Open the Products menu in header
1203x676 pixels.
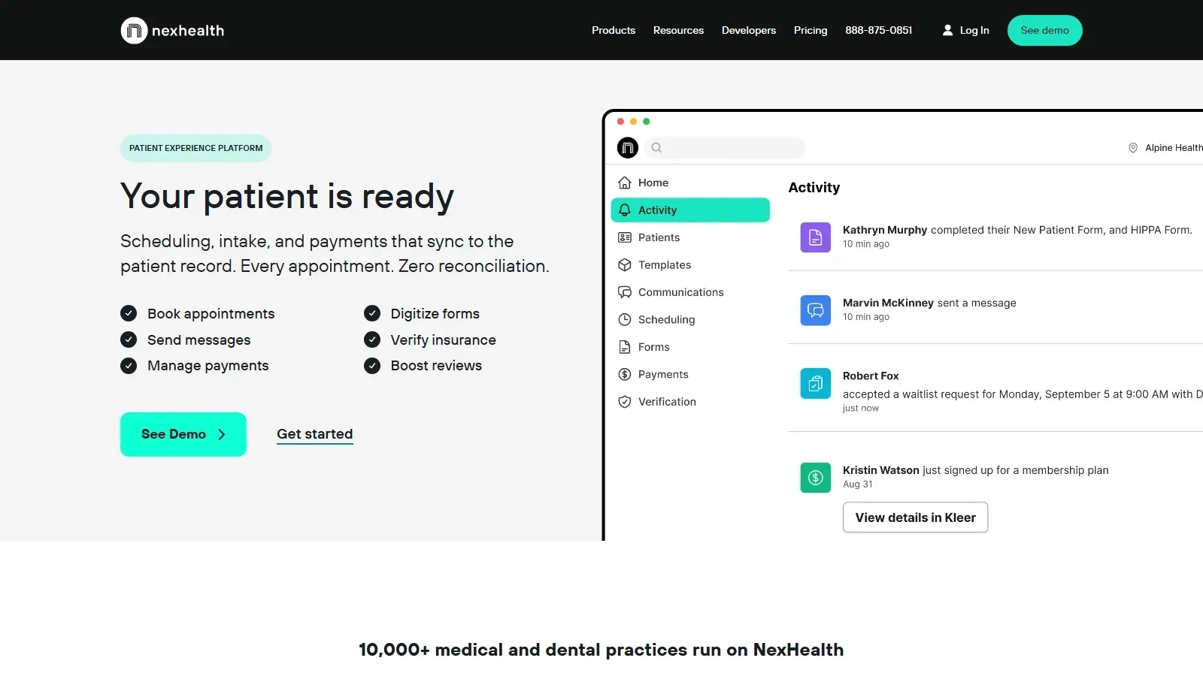(614, 30)
